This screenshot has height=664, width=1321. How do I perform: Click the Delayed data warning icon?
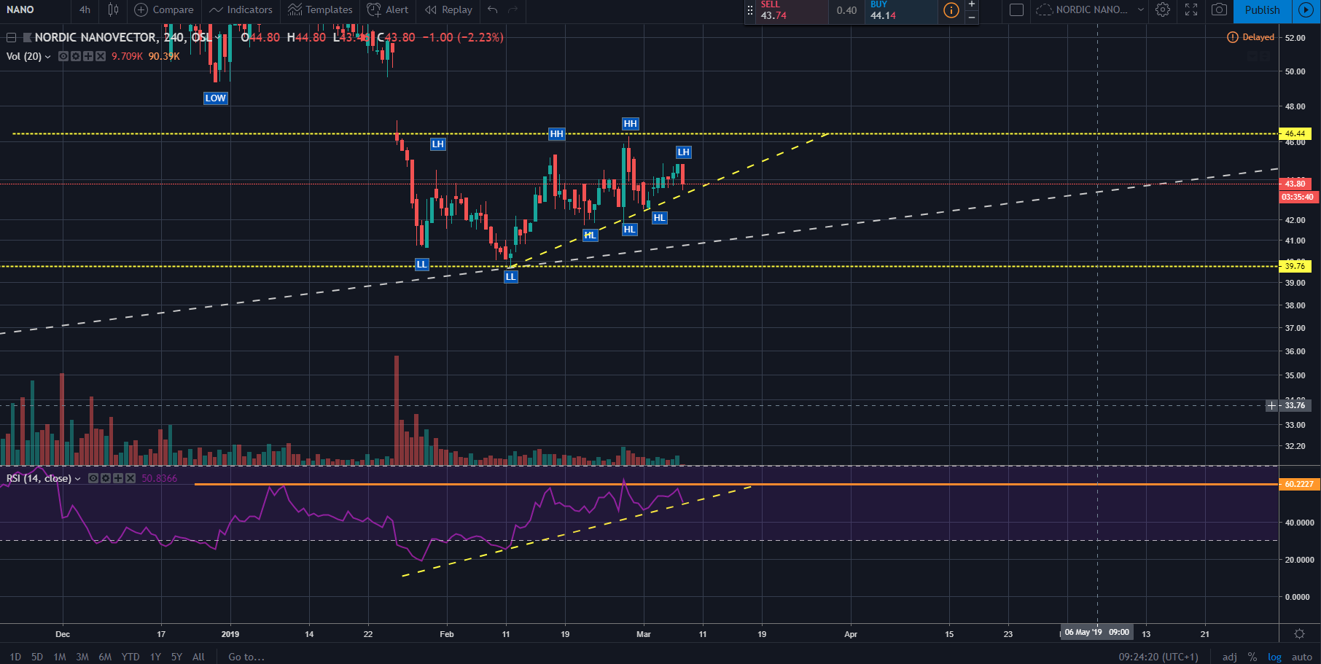tap(1232, 37)
